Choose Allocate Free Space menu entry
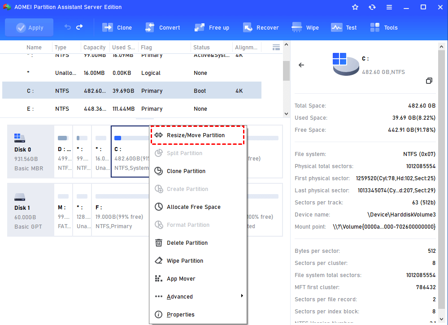448x325 pixels. click(x=198, y=207)
